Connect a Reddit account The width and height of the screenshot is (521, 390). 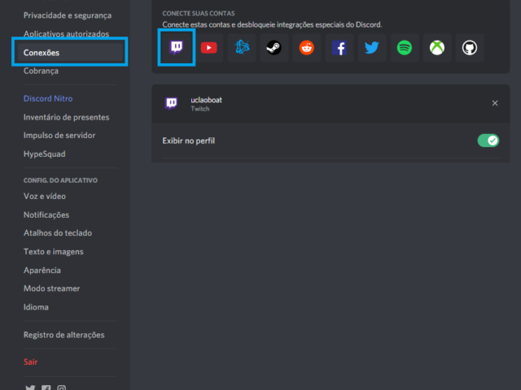click(307, 47)
